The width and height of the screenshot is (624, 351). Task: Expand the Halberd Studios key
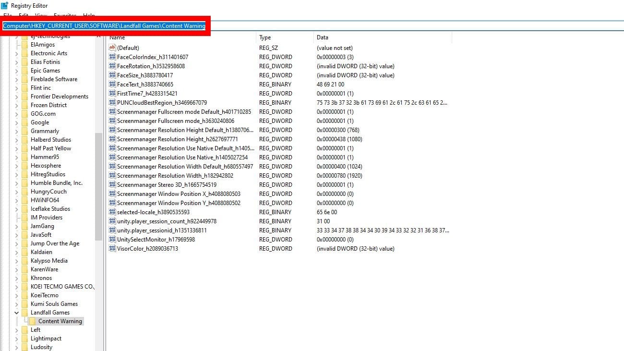pyautogui.click(x=17, y=140)
